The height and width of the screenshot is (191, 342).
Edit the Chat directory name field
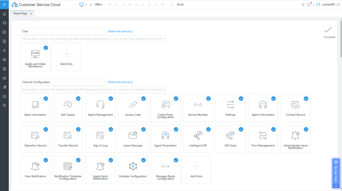(x=63, y=31)
